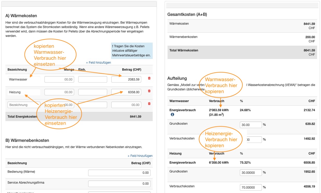Edit the Heizung designation name field
The height and width of the screenshot is (193, 321).
[24, 92]
